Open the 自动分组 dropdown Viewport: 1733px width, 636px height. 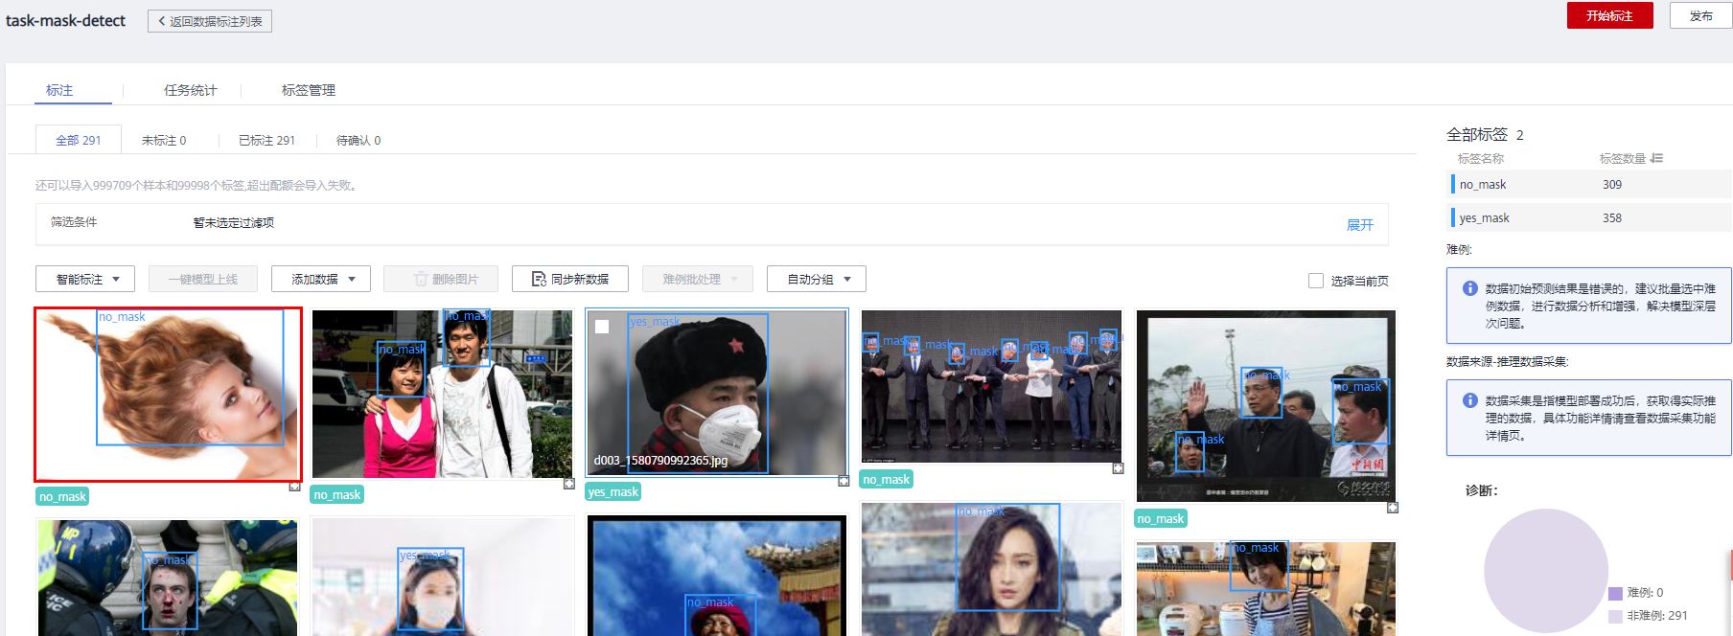tap(817, 279)
